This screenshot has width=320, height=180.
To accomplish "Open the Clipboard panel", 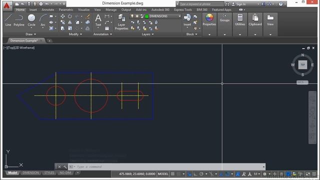I will pyautogui.click(x=255, y=20).
